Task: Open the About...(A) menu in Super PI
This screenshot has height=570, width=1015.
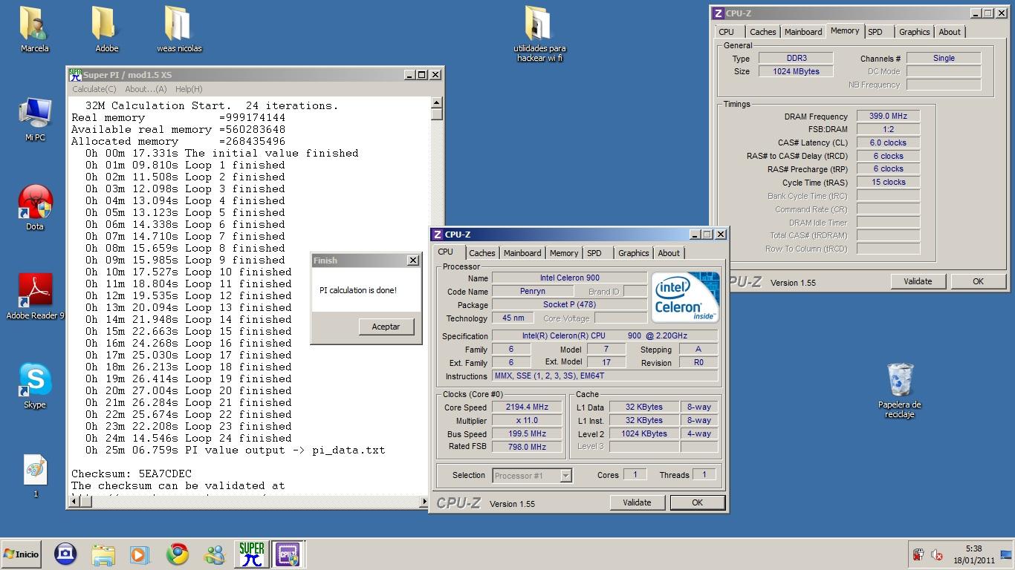Action: click(146, 89)
